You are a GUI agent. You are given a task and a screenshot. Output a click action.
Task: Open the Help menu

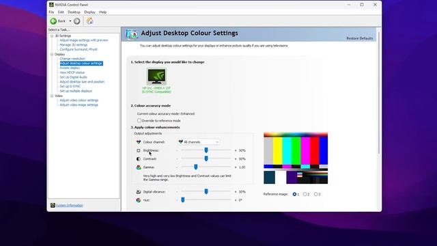pyautogui.click(x=103, y=12)
